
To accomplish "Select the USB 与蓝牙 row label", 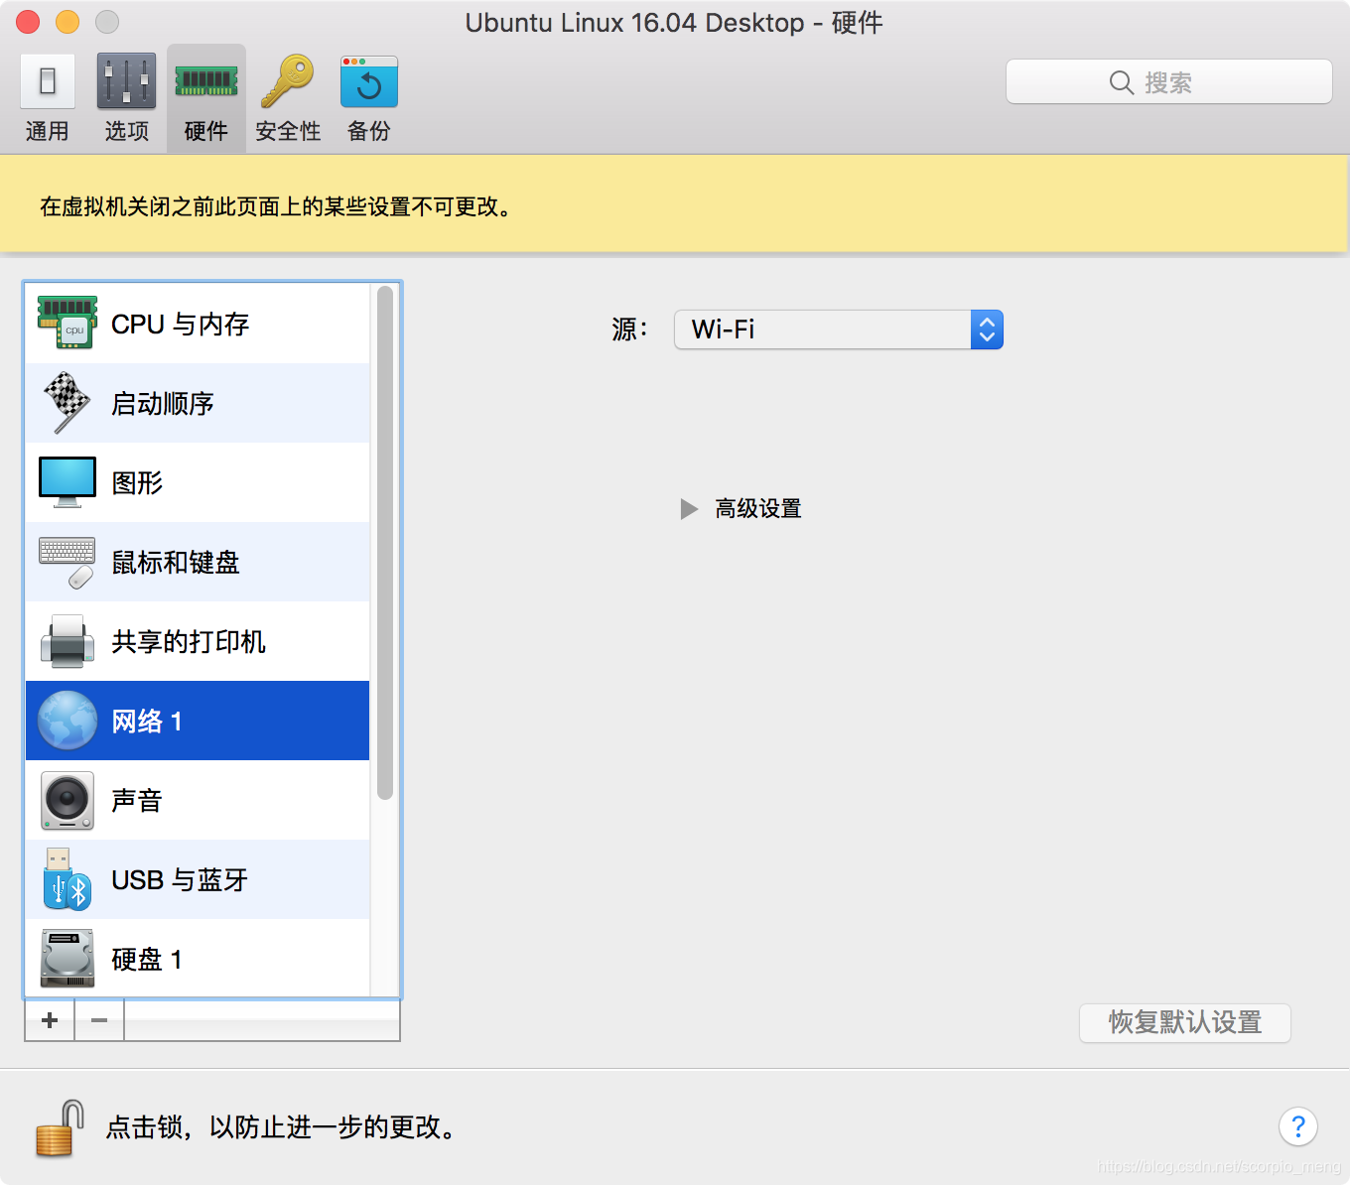I will point(180,879).
